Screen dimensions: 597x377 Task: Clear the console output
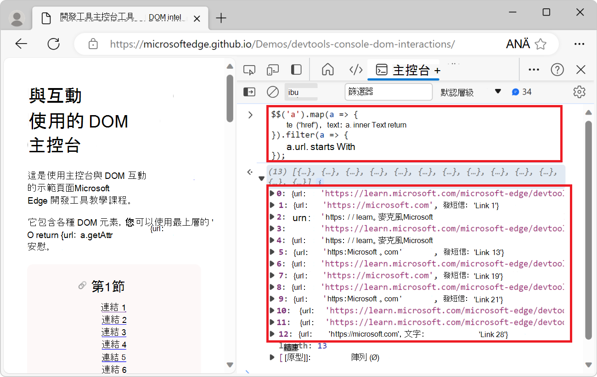272,92
